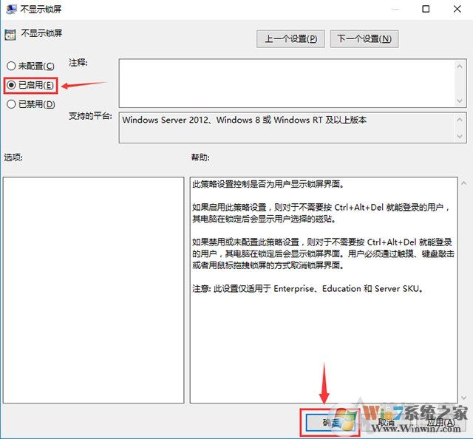Screen dimensions: 473x439
Task: Cancel the dialog with 取消 button
Action: tap(386, 423)
